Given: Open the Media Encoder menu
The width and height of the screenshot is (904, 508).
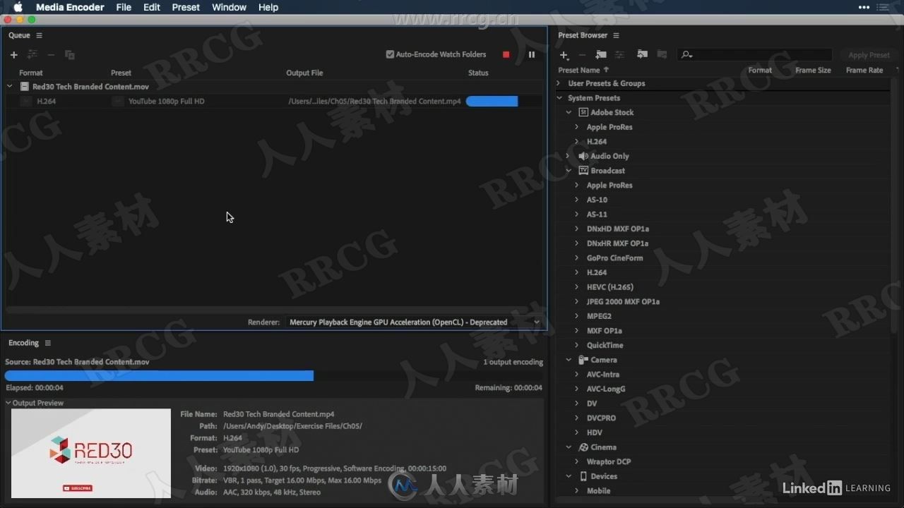Looking at the screenshot, I should (x=70, y=7).
